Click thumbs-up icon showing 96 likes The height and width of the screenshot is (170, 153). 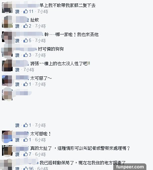(x=25, y=168)
